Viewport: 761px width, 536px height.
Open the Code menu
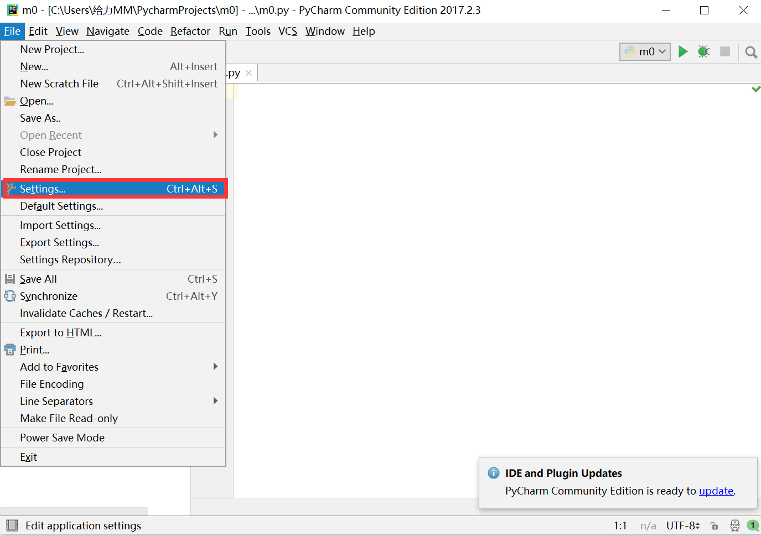pyautogui.click(x=150, y=31)
